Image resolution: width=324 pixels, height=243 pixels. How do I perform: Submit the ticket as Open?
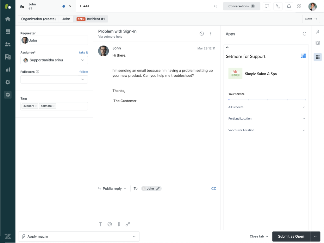tap(291, 236)
